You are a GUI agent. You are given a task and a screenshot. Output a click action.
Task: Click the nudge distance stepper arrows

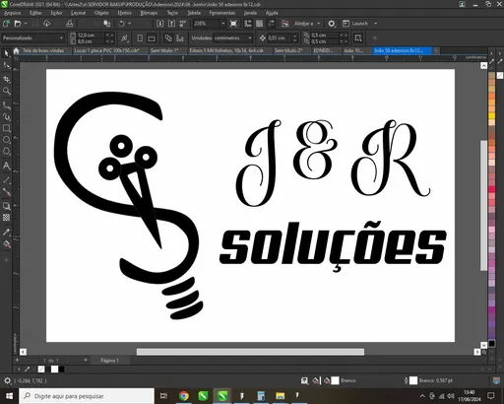[294, 38]
